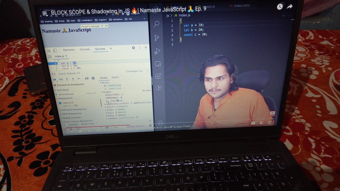
Task: Toggle Pause on exceptions
Action: [x=93, y=78]
